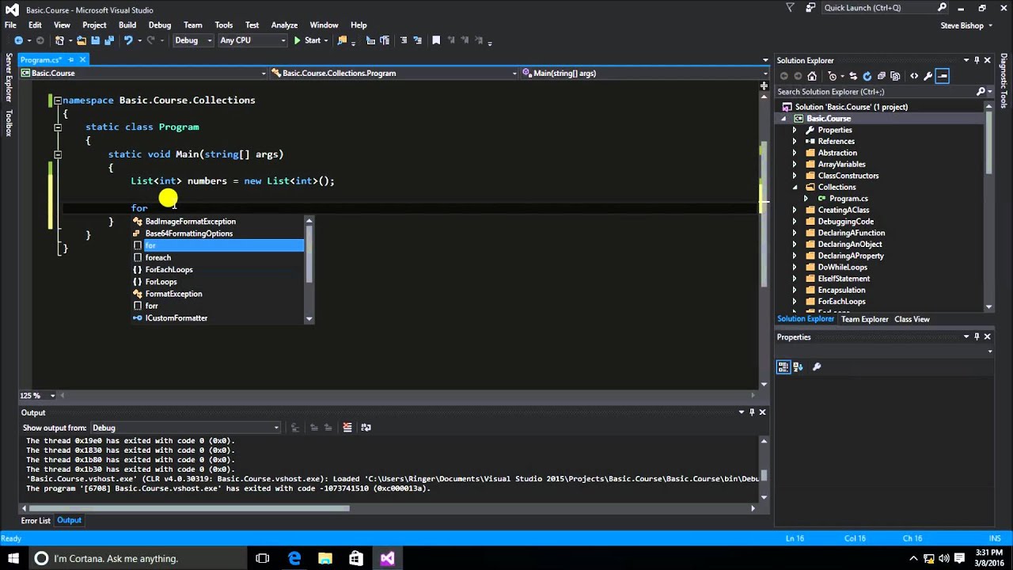Click the New Project toolbar icon
Image resolution: width=1013 pixels, height=570 pixels.
tap(60, 40)
